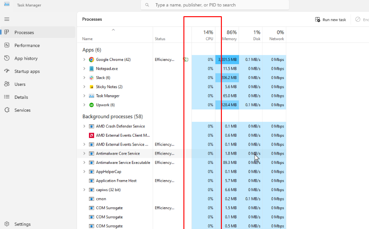Click the AMD External Events Client icon
369x229 pixels.
(91, 135)
